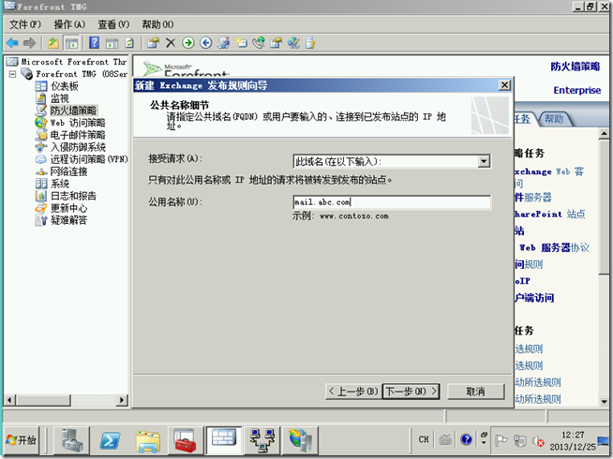The width and height of the screenshot is (613, 459).
Task: Select 仪表板 in the tree
Action: (64, 86)
